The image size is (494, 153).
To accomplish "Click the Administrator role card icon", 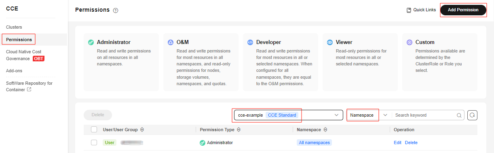I will [91, 42].
